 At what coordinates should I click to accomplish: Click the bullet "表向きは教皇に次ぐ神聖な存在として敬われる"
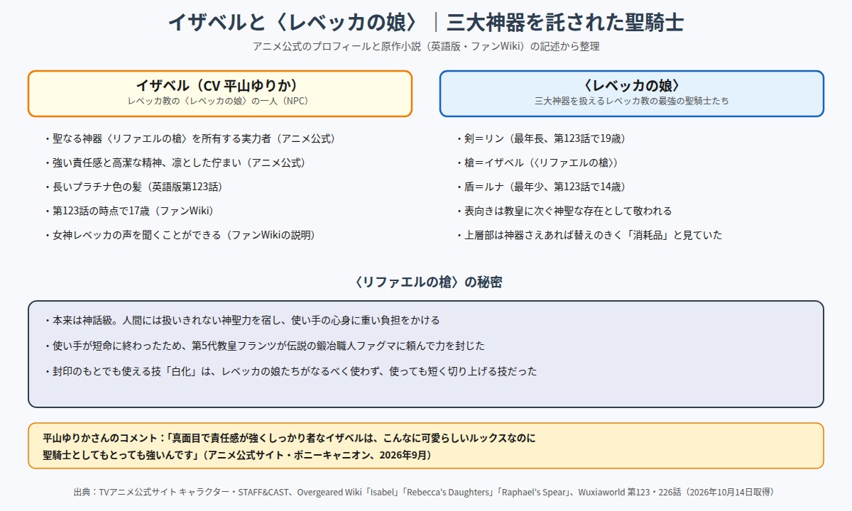pyautogui.click(x=563, y=211)
